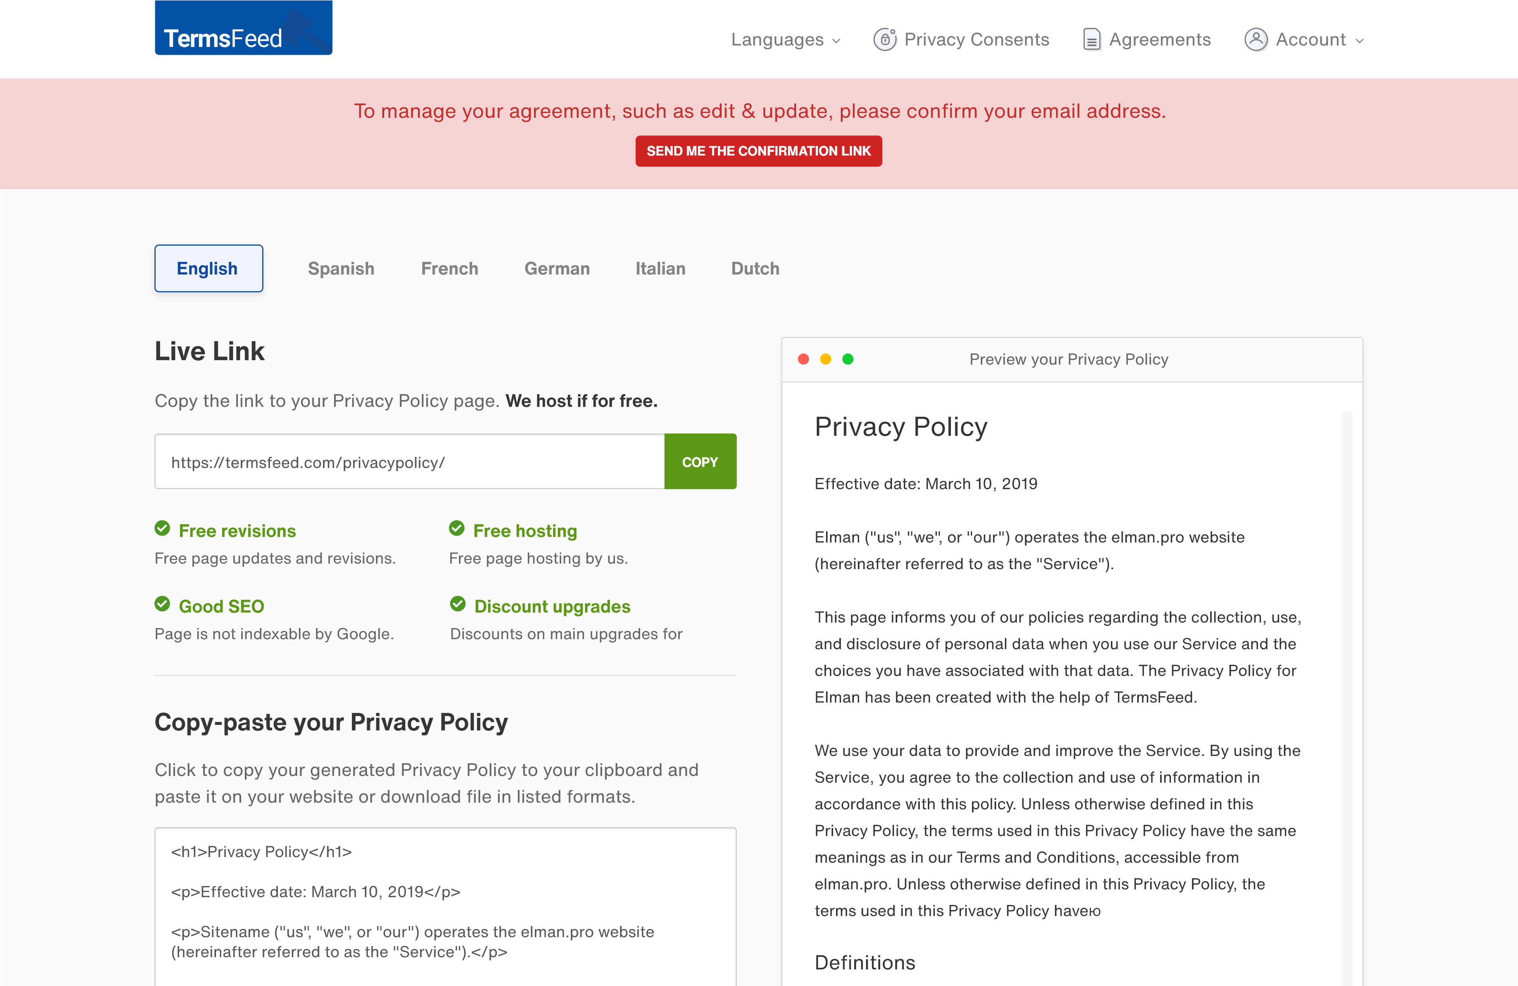Click the red dot in preview window

(804, 359)
